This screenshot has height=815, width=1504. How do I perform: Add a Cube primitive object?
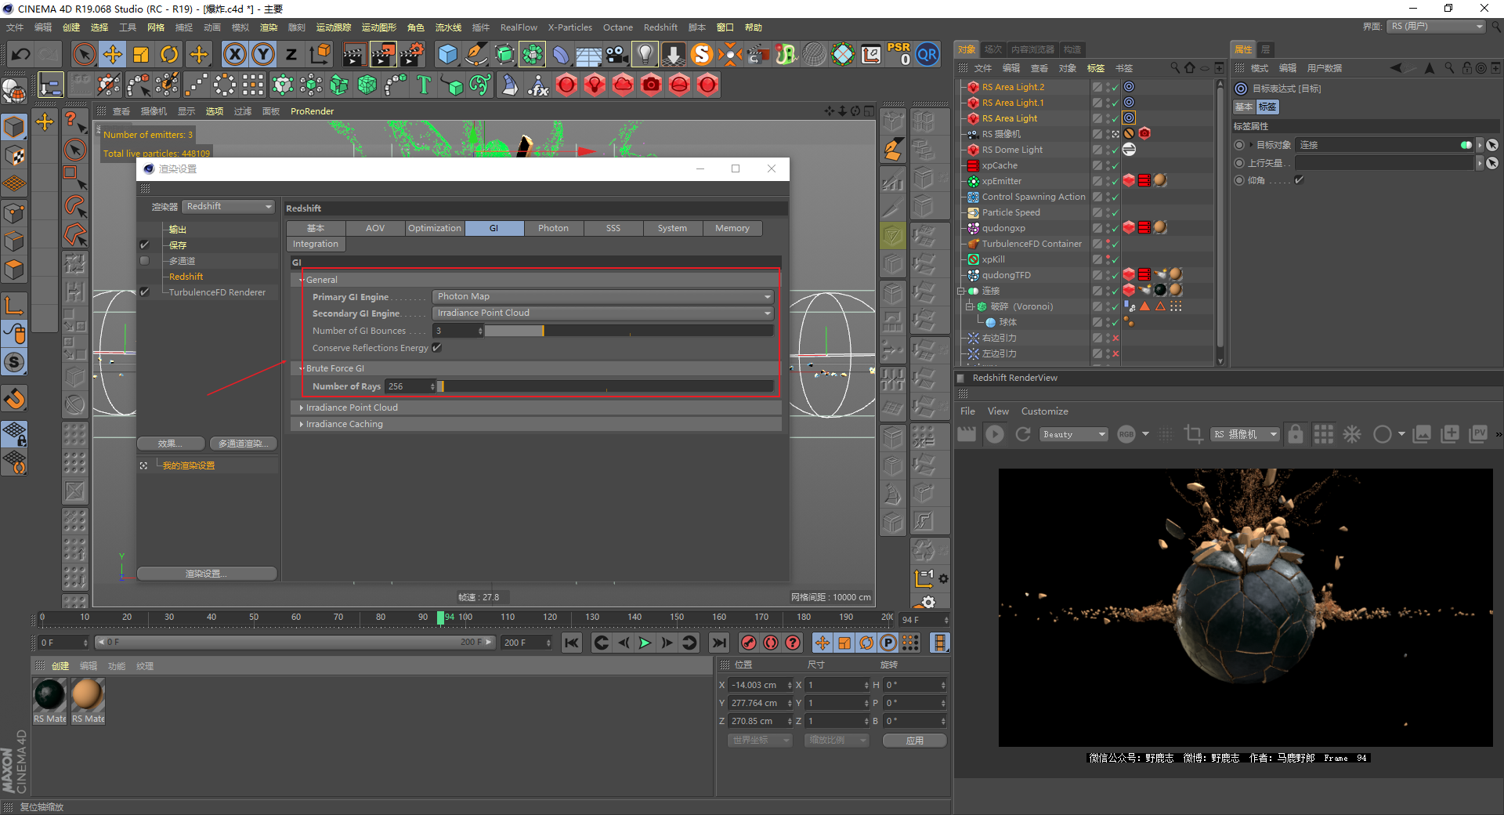447,54
